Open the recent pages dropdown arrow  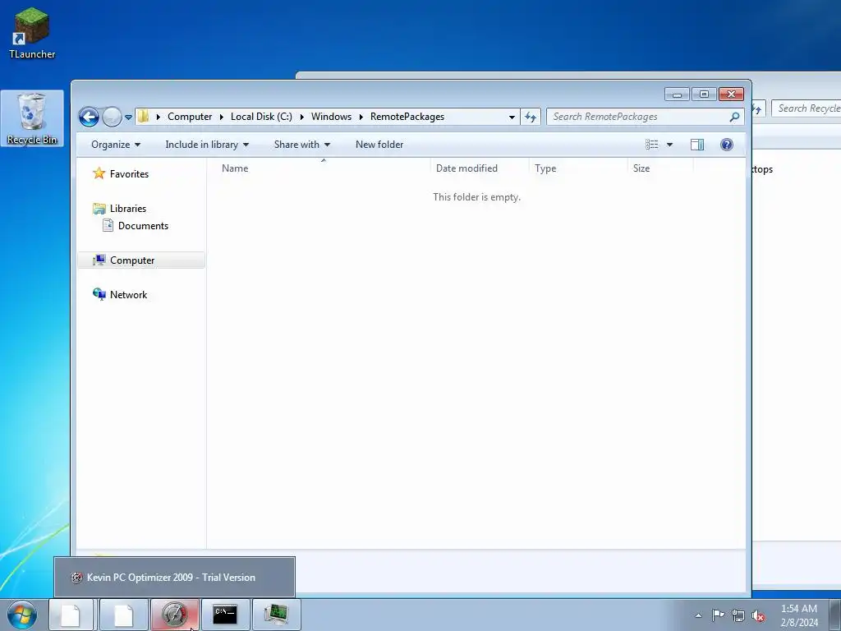click(128, 117)
